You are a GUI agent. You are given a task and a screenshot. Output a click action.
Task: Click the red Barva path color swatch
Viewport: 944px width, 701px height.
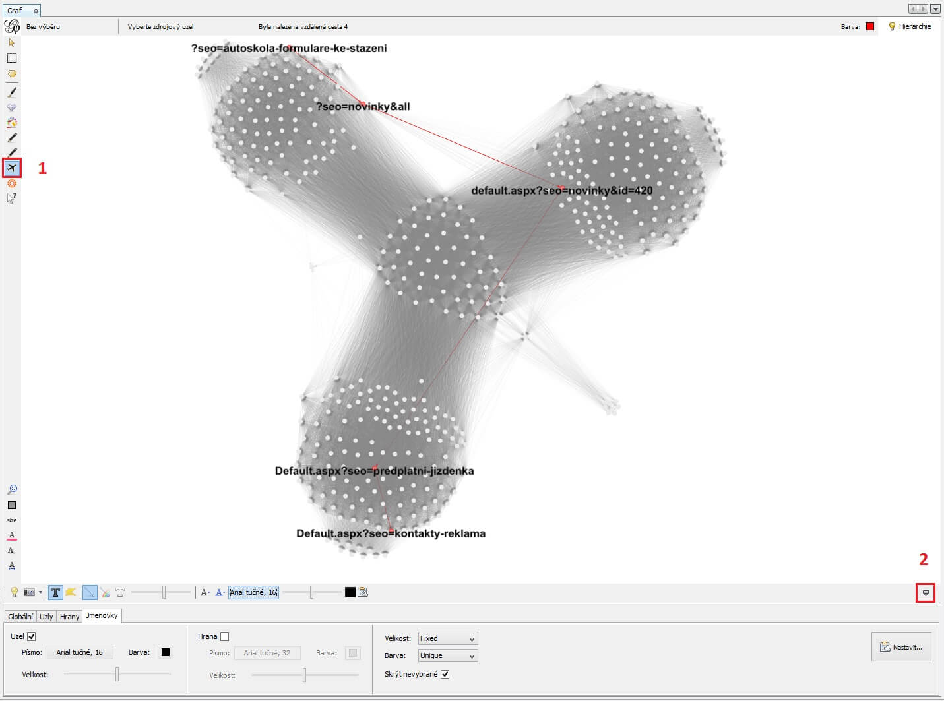tap(870, 26)
